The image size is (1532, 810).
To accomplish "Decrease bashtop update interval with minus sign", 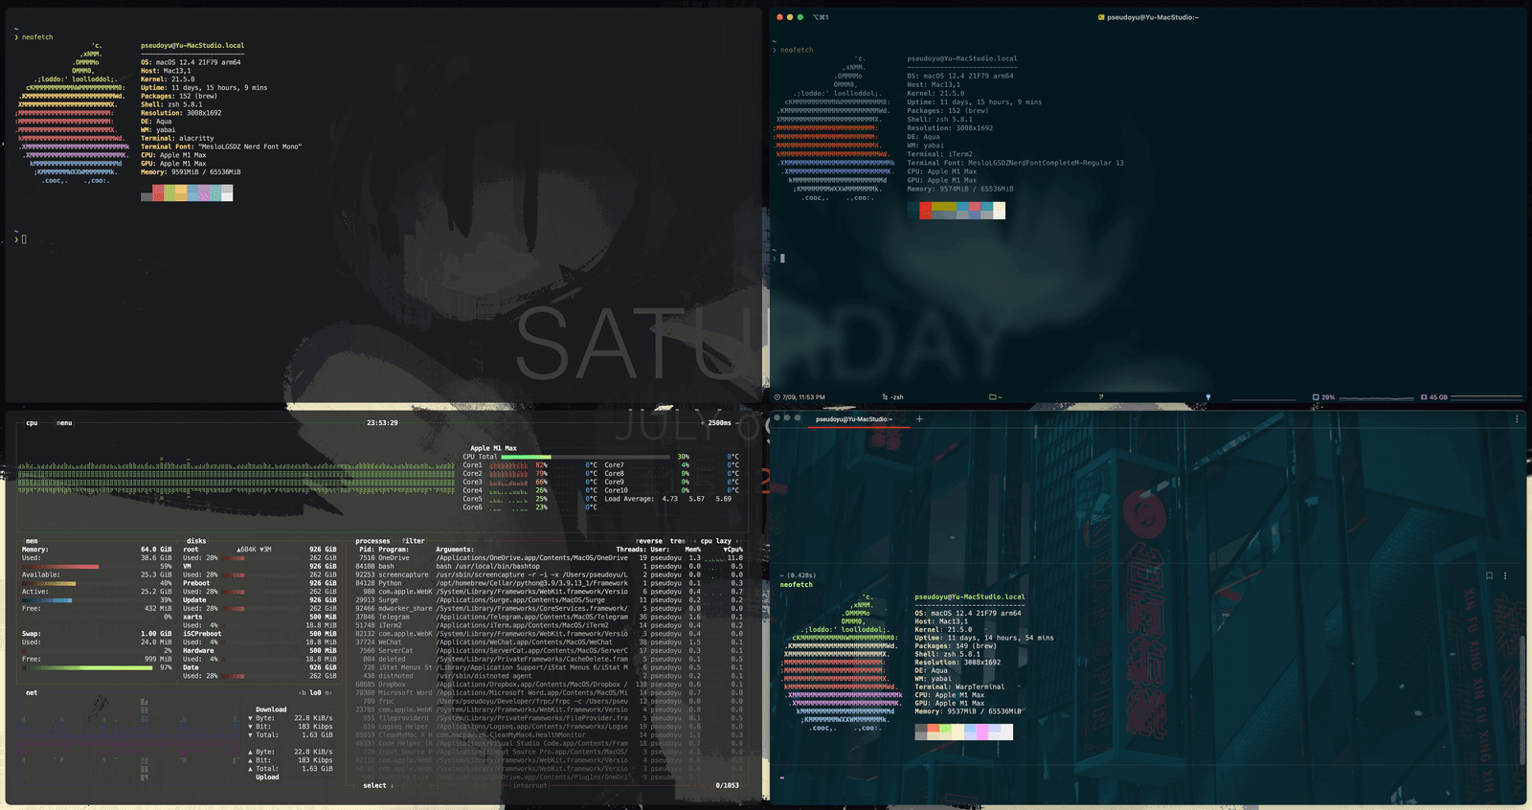I will point(736,422).
